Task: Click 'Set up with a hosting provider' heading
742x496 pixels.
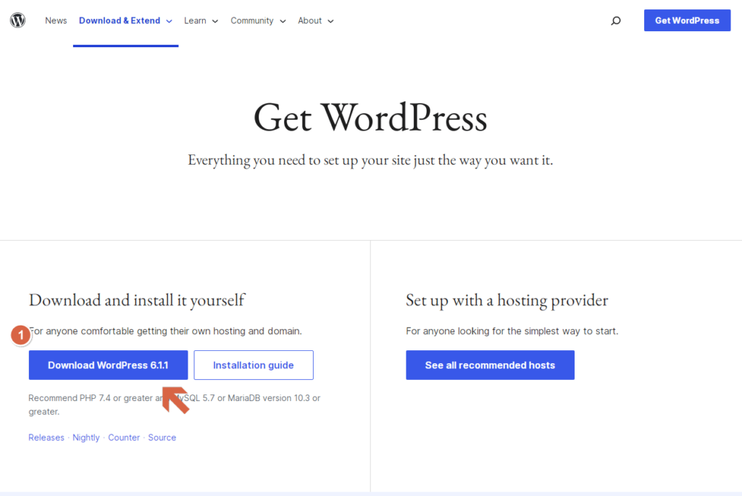Action: pyautogui.click(x=507, y=300)
